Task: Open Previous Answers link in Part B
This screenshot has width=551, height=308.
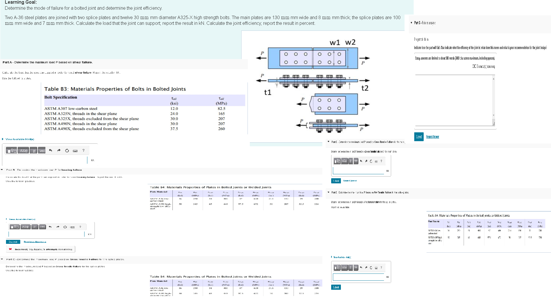Action: tap(35, 242)
